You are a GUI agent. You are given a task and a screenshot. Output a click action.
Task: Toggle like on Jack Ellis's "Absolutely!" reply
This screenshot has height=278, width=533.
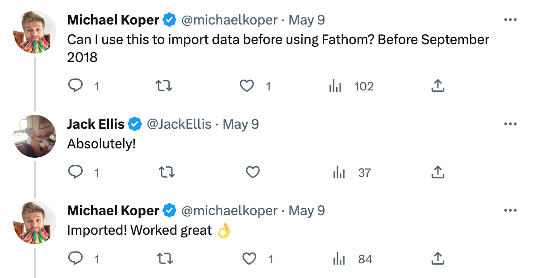coord(253,172)
